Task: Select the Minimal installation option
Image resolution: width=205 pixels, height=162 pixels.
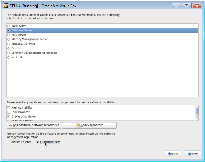Action: 9,58
